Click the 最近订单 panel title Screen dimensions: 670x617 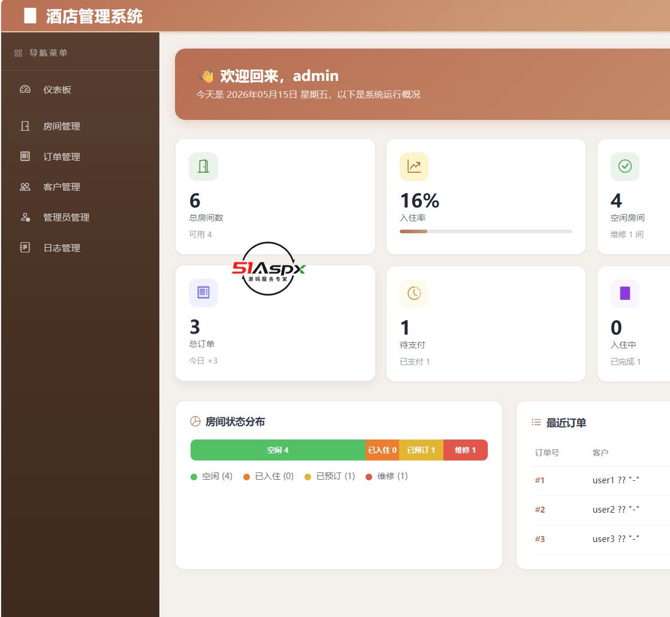pos(566,423)
